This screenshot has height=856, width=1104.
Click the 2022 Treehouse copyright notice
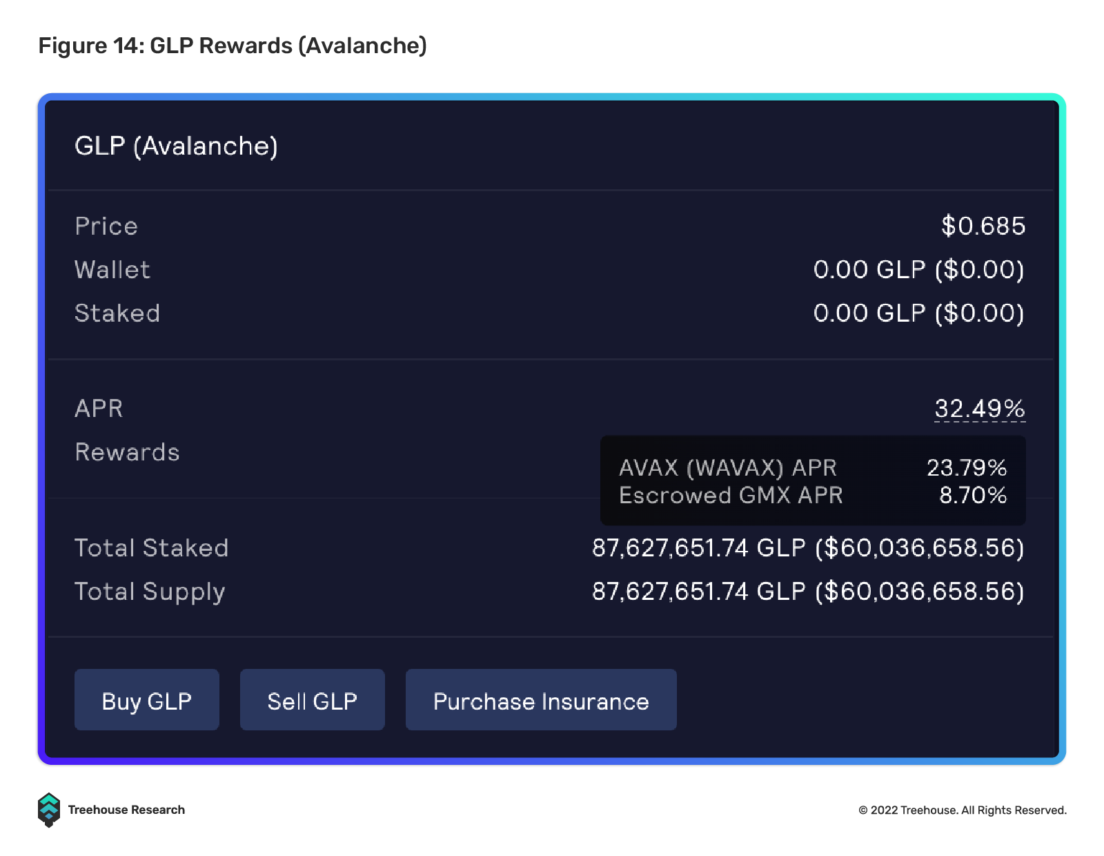963,810
